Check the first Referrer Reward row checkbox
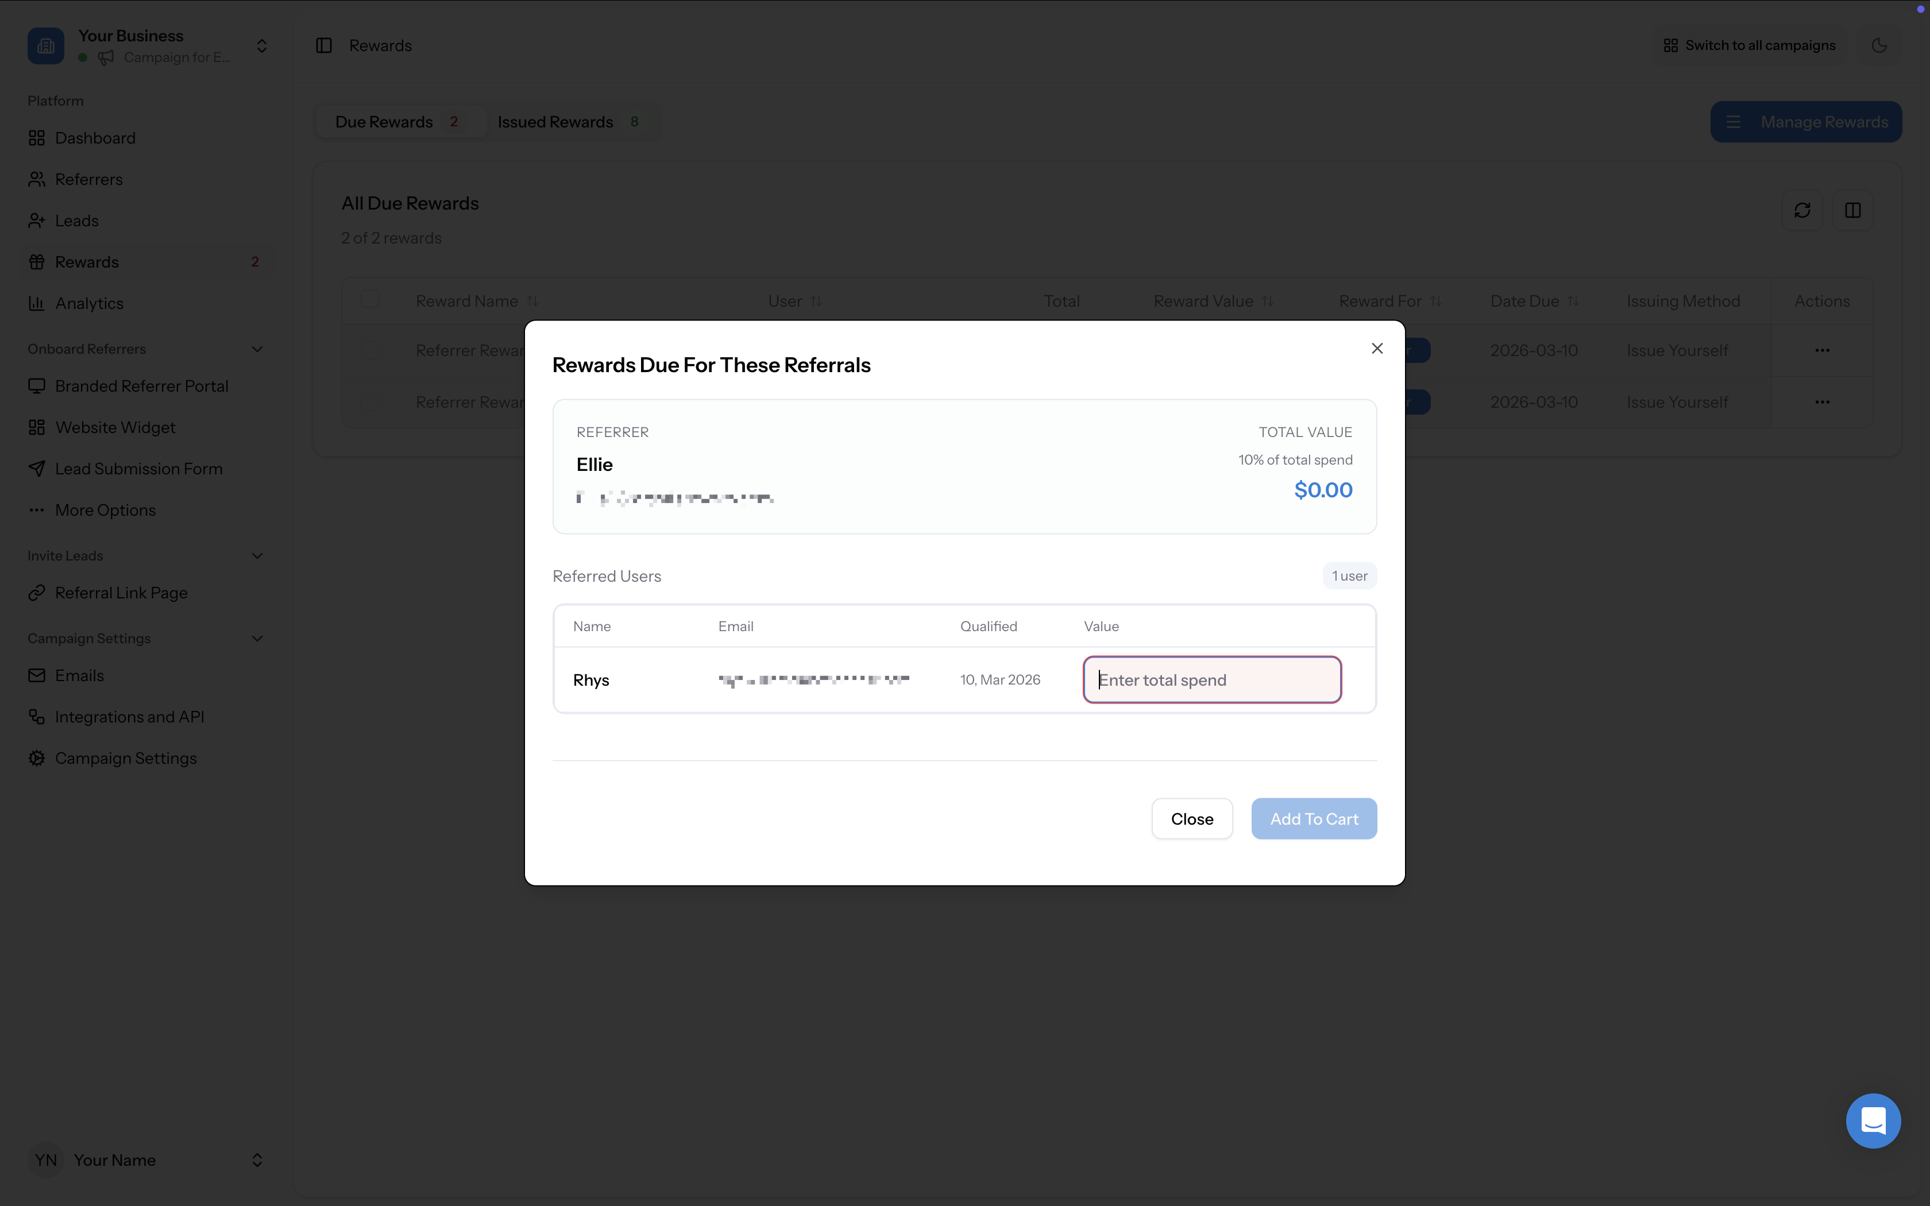 [370, 349]
